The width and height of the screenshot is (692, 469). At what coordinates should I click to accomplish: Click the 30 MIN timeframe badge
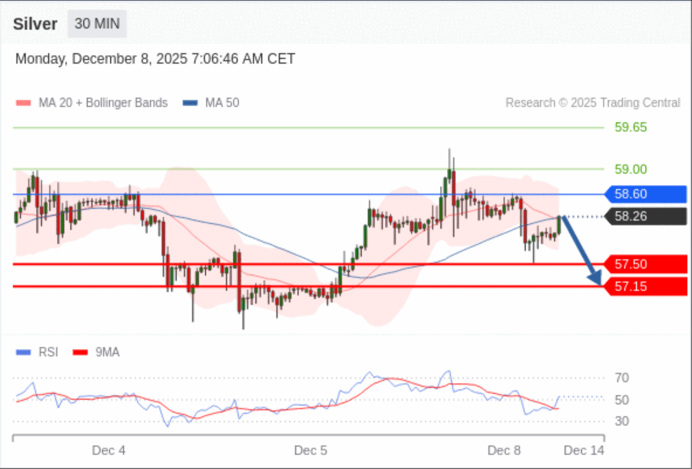point(97,24)
